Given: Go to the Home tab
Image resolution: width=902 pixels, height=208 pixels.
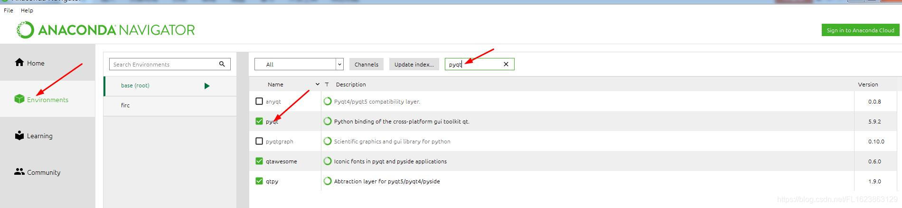Looking at the screenshot, I should pyautogui.click(x=47, y=63).
